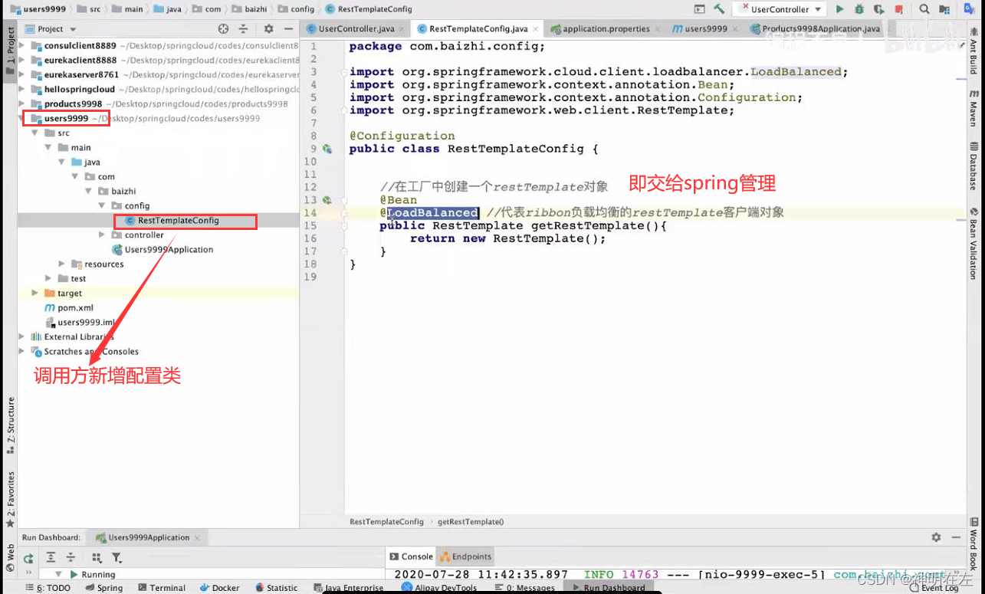Open the Database side panel
985x594 pixels.
click(974, 165)
